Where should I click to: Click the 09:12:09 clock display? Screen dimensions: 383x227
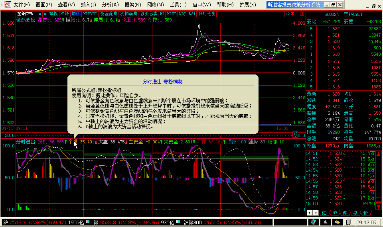point(366,222)
